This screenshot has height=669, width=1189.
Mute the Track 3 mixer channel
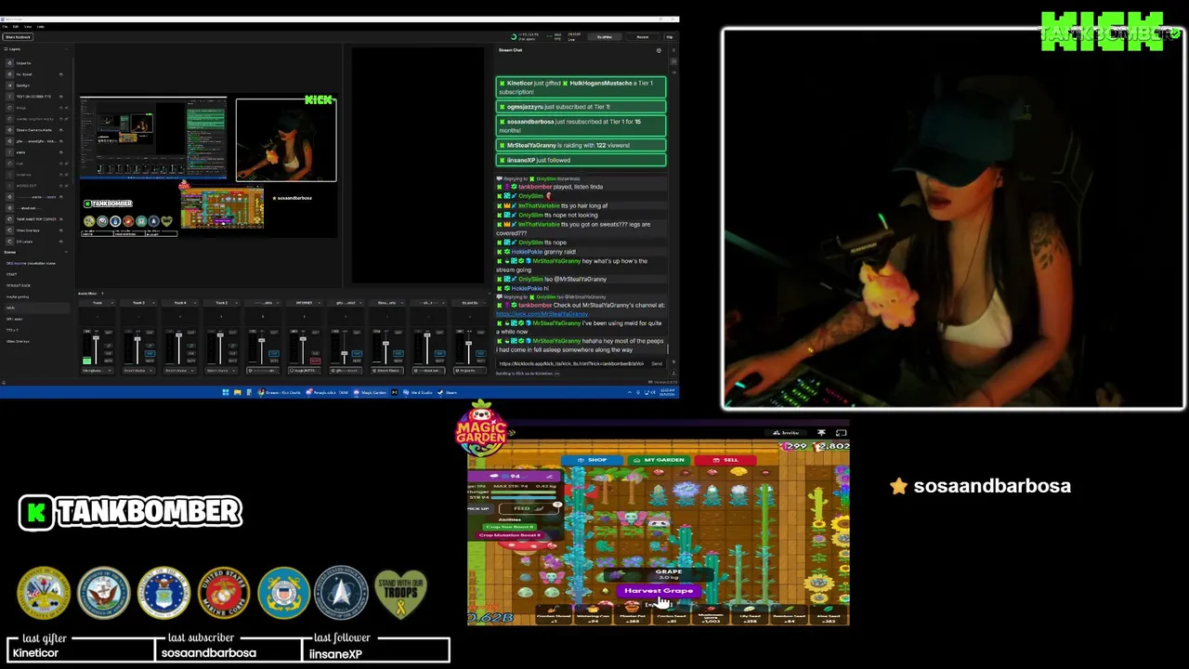pos(150,361)
